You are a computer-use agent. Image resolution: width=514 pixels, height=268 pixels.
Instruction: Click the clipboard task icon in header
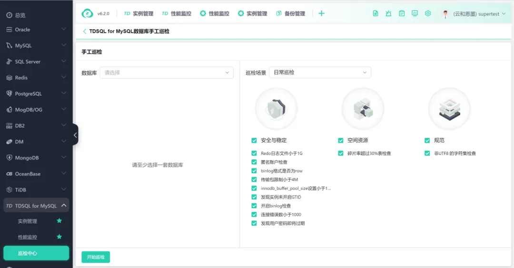(402, 14)
